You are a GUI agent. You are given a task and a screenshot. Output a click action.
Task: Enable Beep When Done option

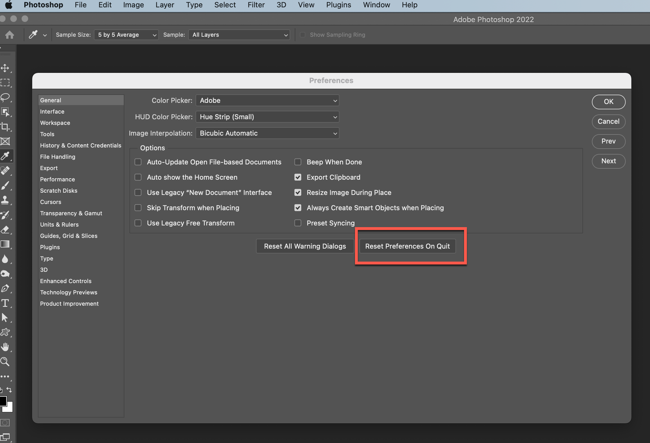[x=298, y=162]
